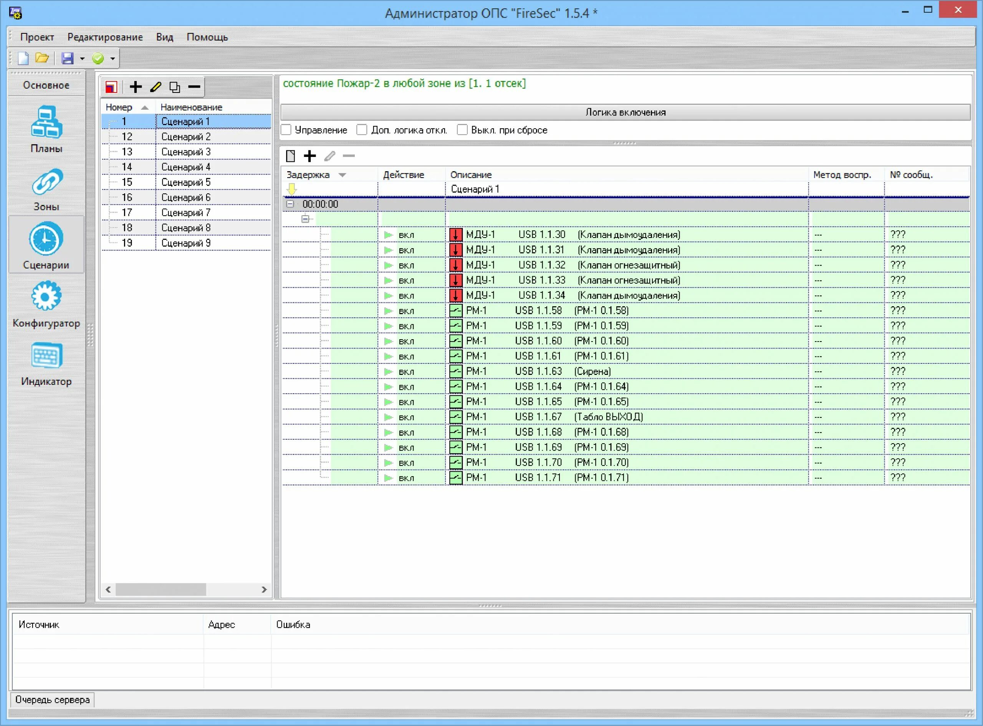This screenshot has height=726, width=983.
Task: Click the Логика включения button
Action: pyautogui.click(x=625, y=112)
